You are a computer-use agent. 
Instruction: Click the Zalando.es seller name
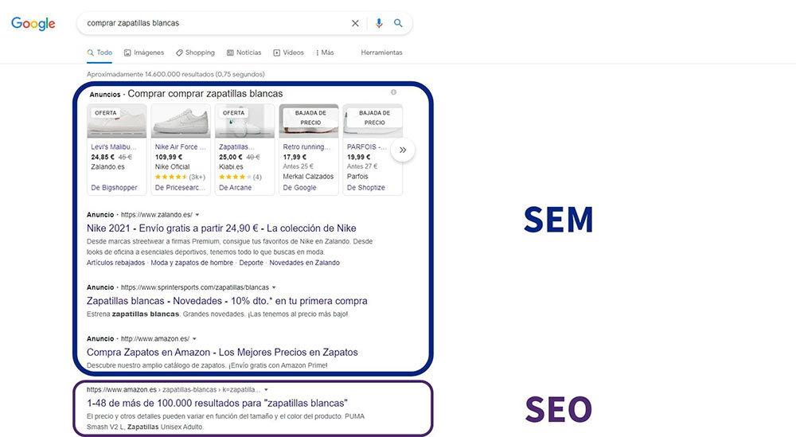tap(107, 166)
